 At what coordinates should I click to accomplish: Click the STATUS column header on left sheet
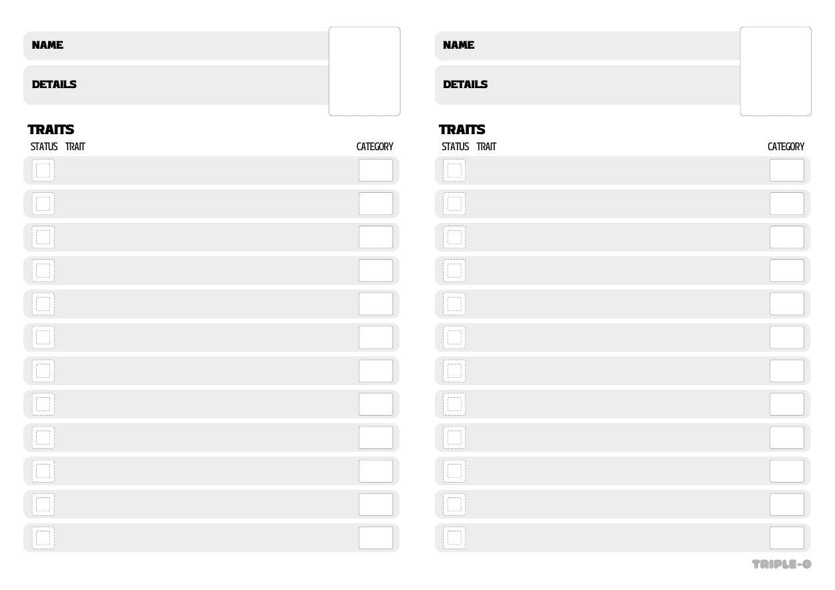pos(44,147)
